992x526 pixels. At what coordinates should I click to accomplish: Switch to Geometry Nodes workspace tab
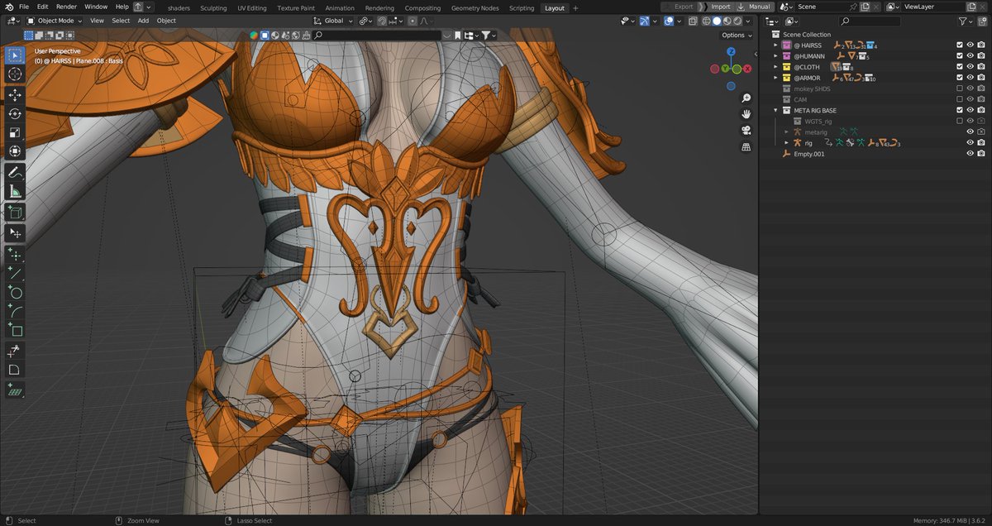pos(475,7)
